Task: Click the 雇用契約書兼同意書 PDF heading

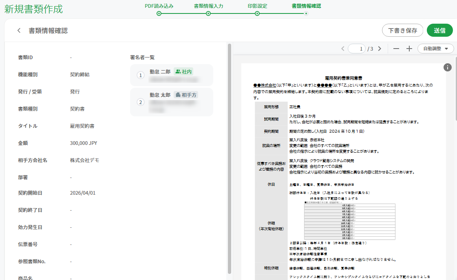Action: pos(343,78)
